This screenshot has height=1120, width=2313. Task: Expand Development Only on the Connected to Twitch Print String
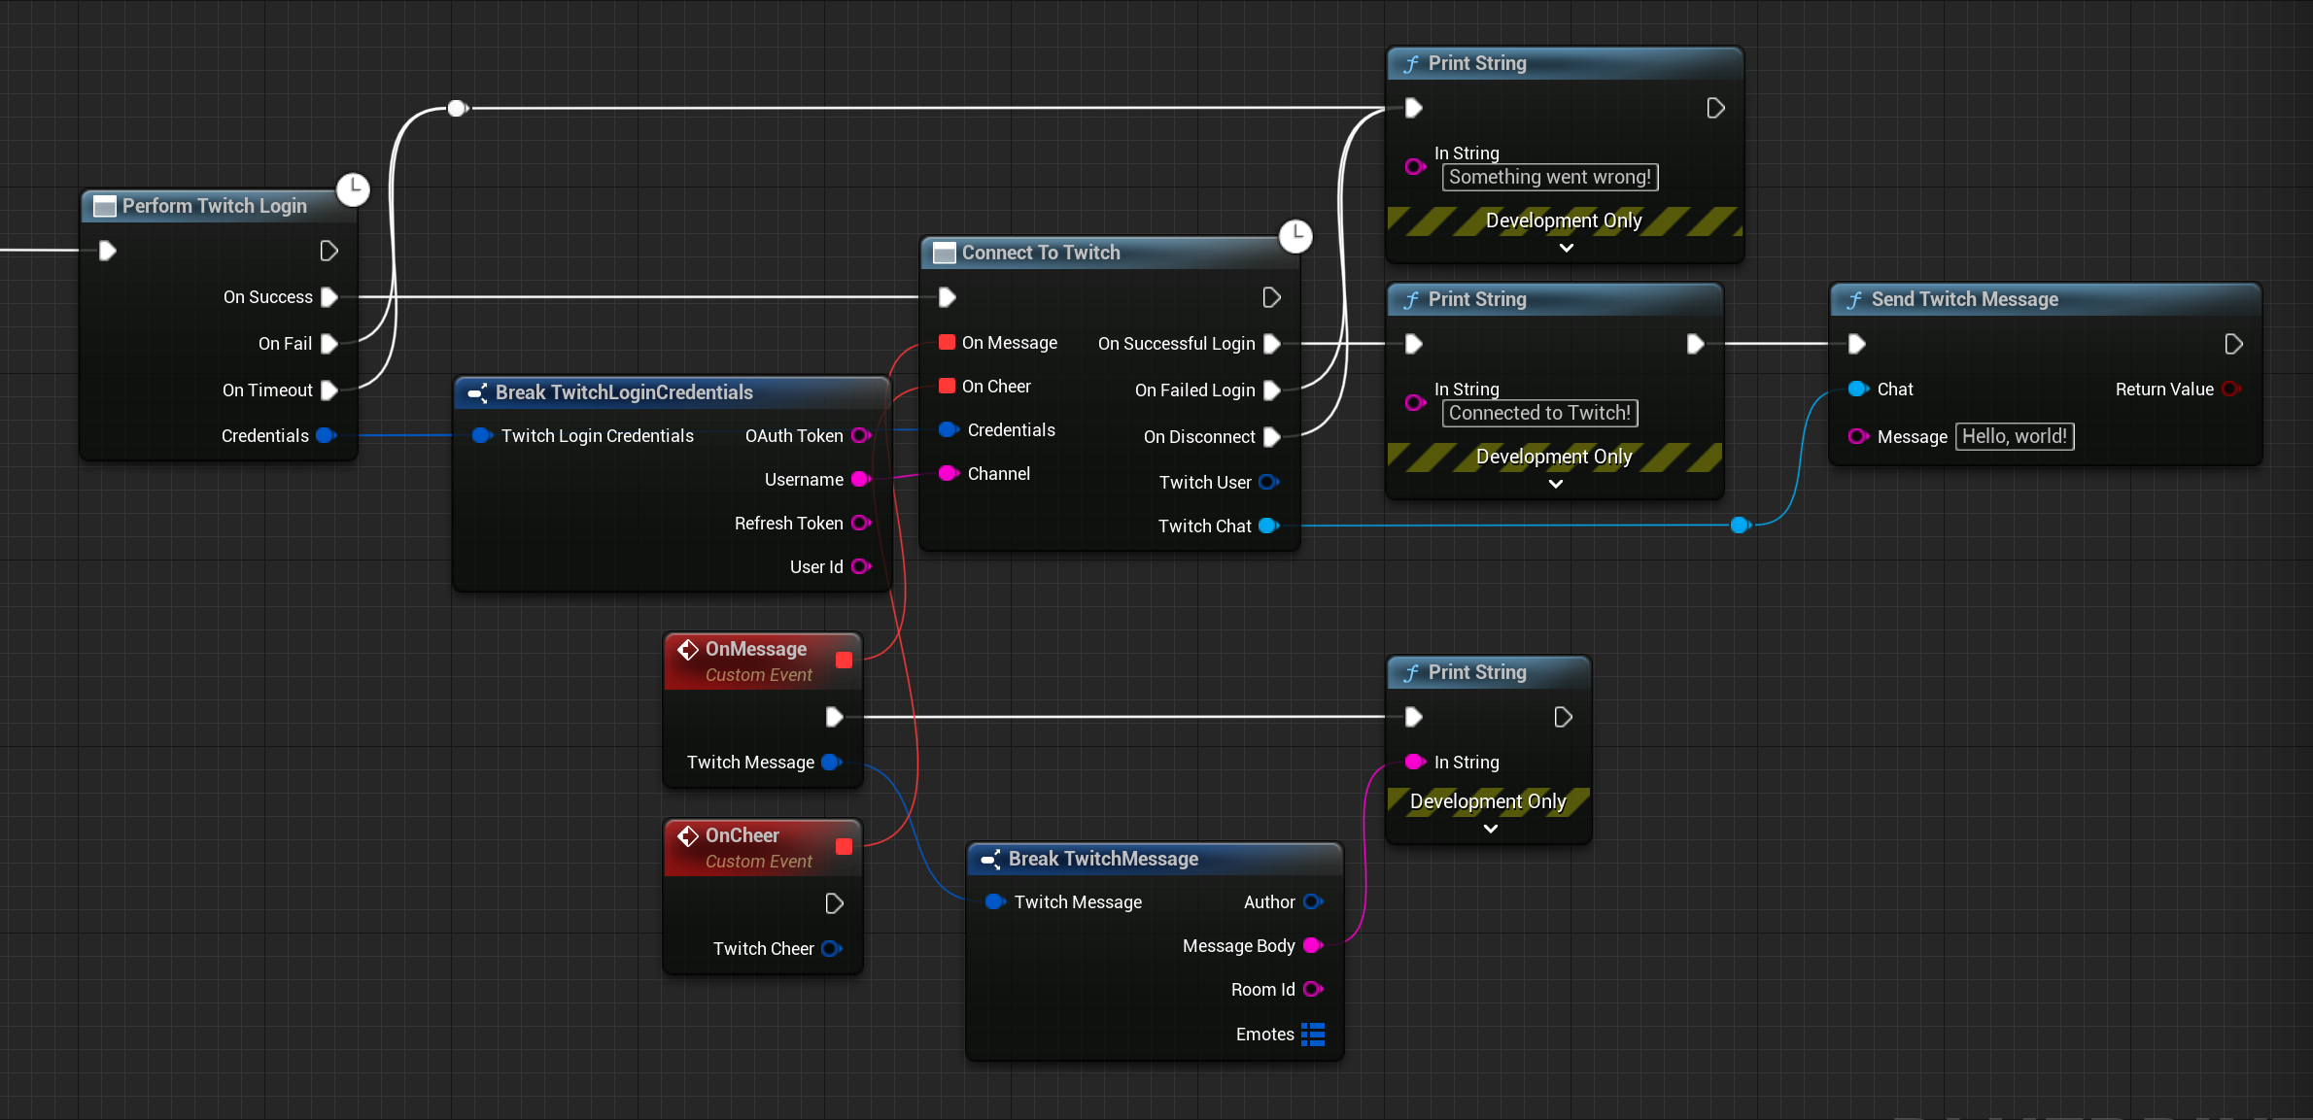click(x=1555, y=484)
